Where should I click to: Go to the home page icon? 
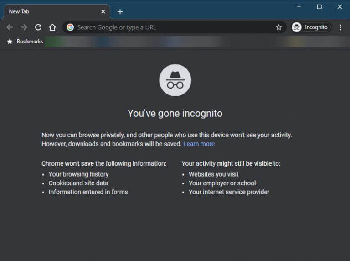[x=52, y=27]
